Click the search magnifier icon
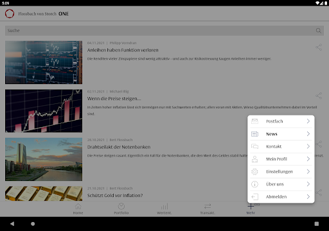This screenshot has width=329, height=231. click(319, 31)
